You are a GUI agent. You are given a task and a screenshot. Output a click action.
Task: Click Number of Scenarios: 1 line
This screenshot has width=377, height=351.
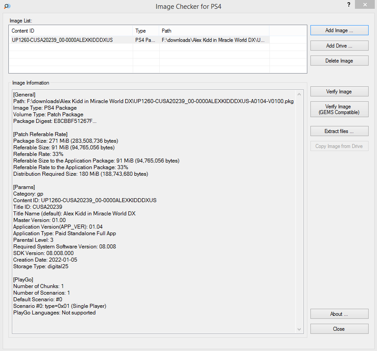pos(41,293)
